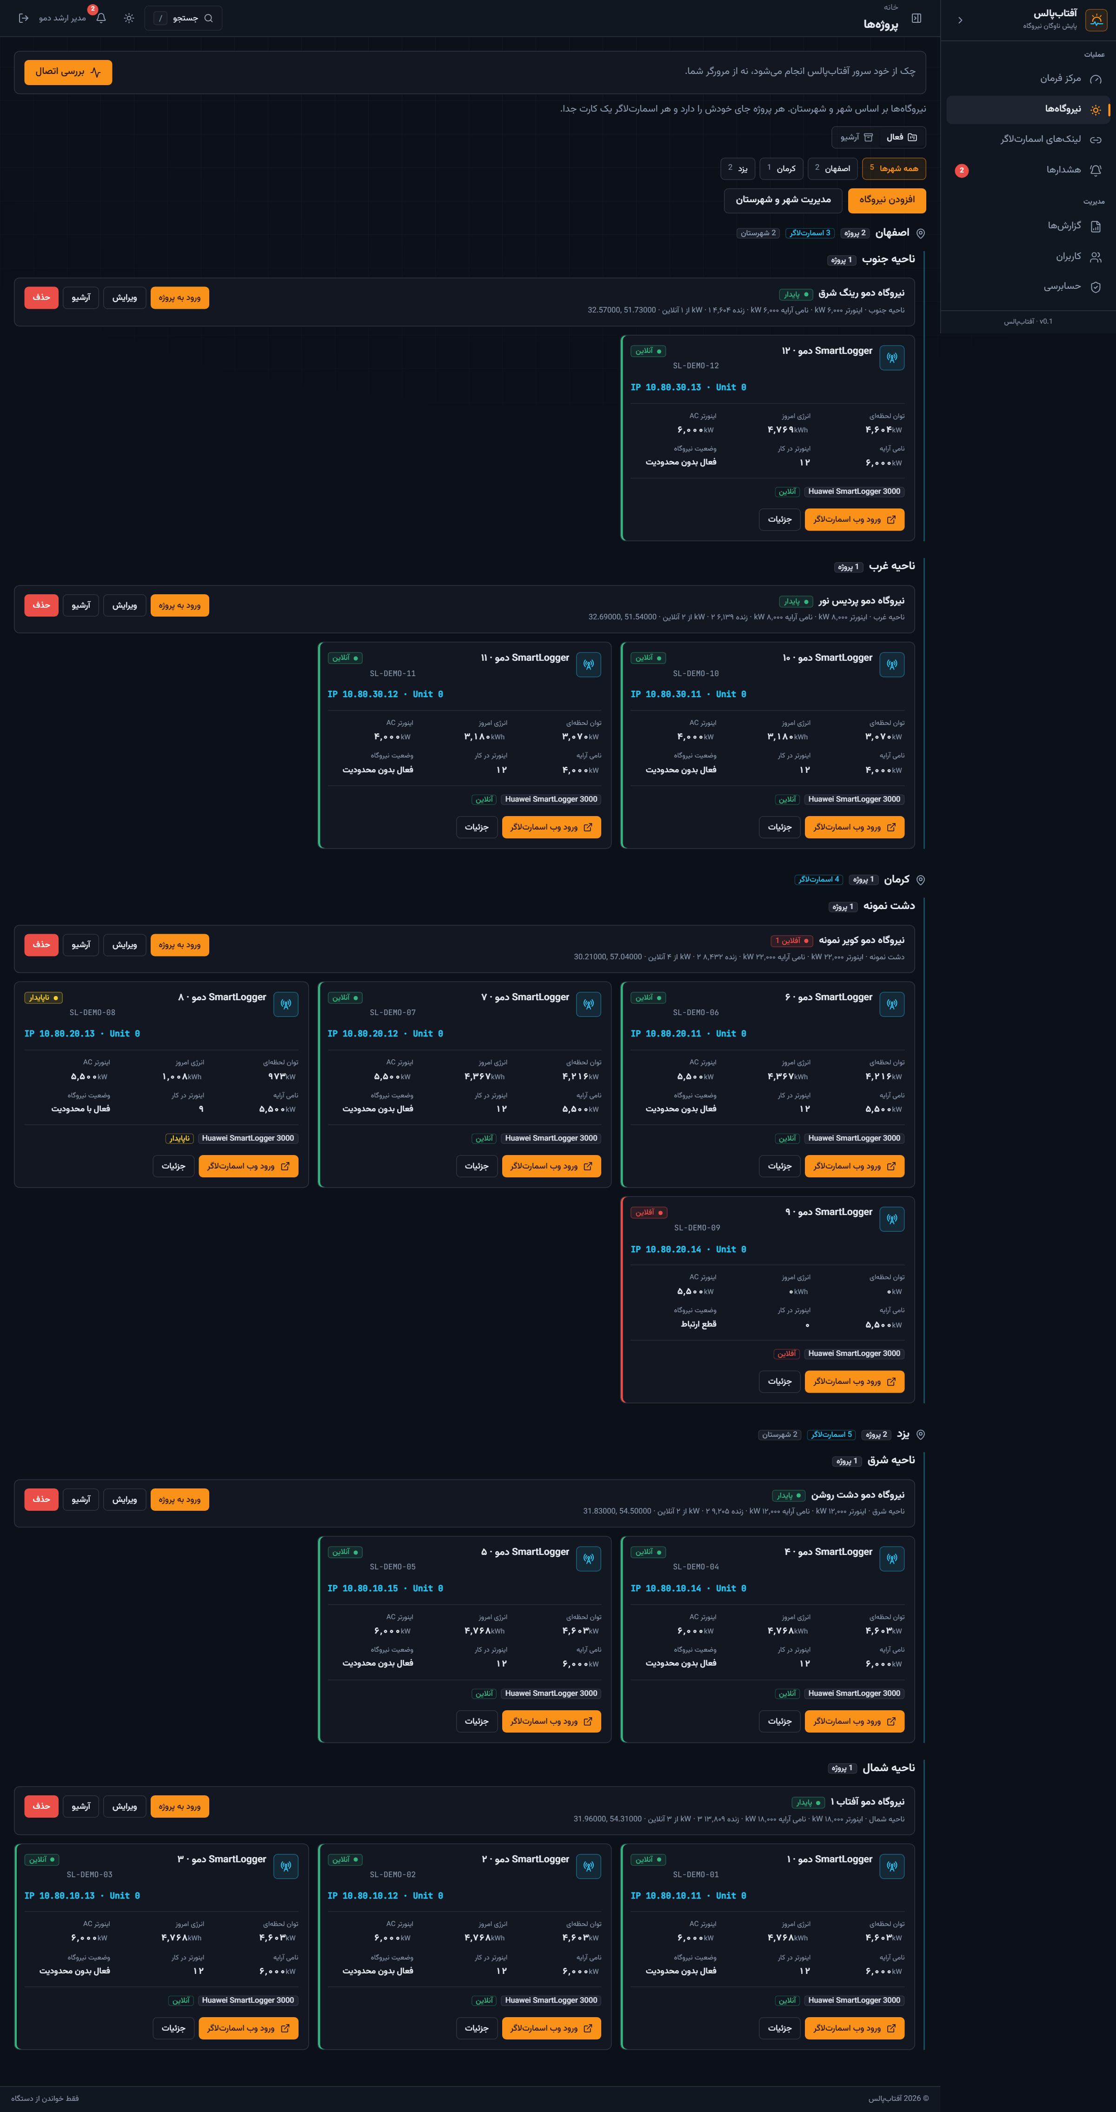Click آفلاین status badge on دمو ۹ card

point(649,1213)
